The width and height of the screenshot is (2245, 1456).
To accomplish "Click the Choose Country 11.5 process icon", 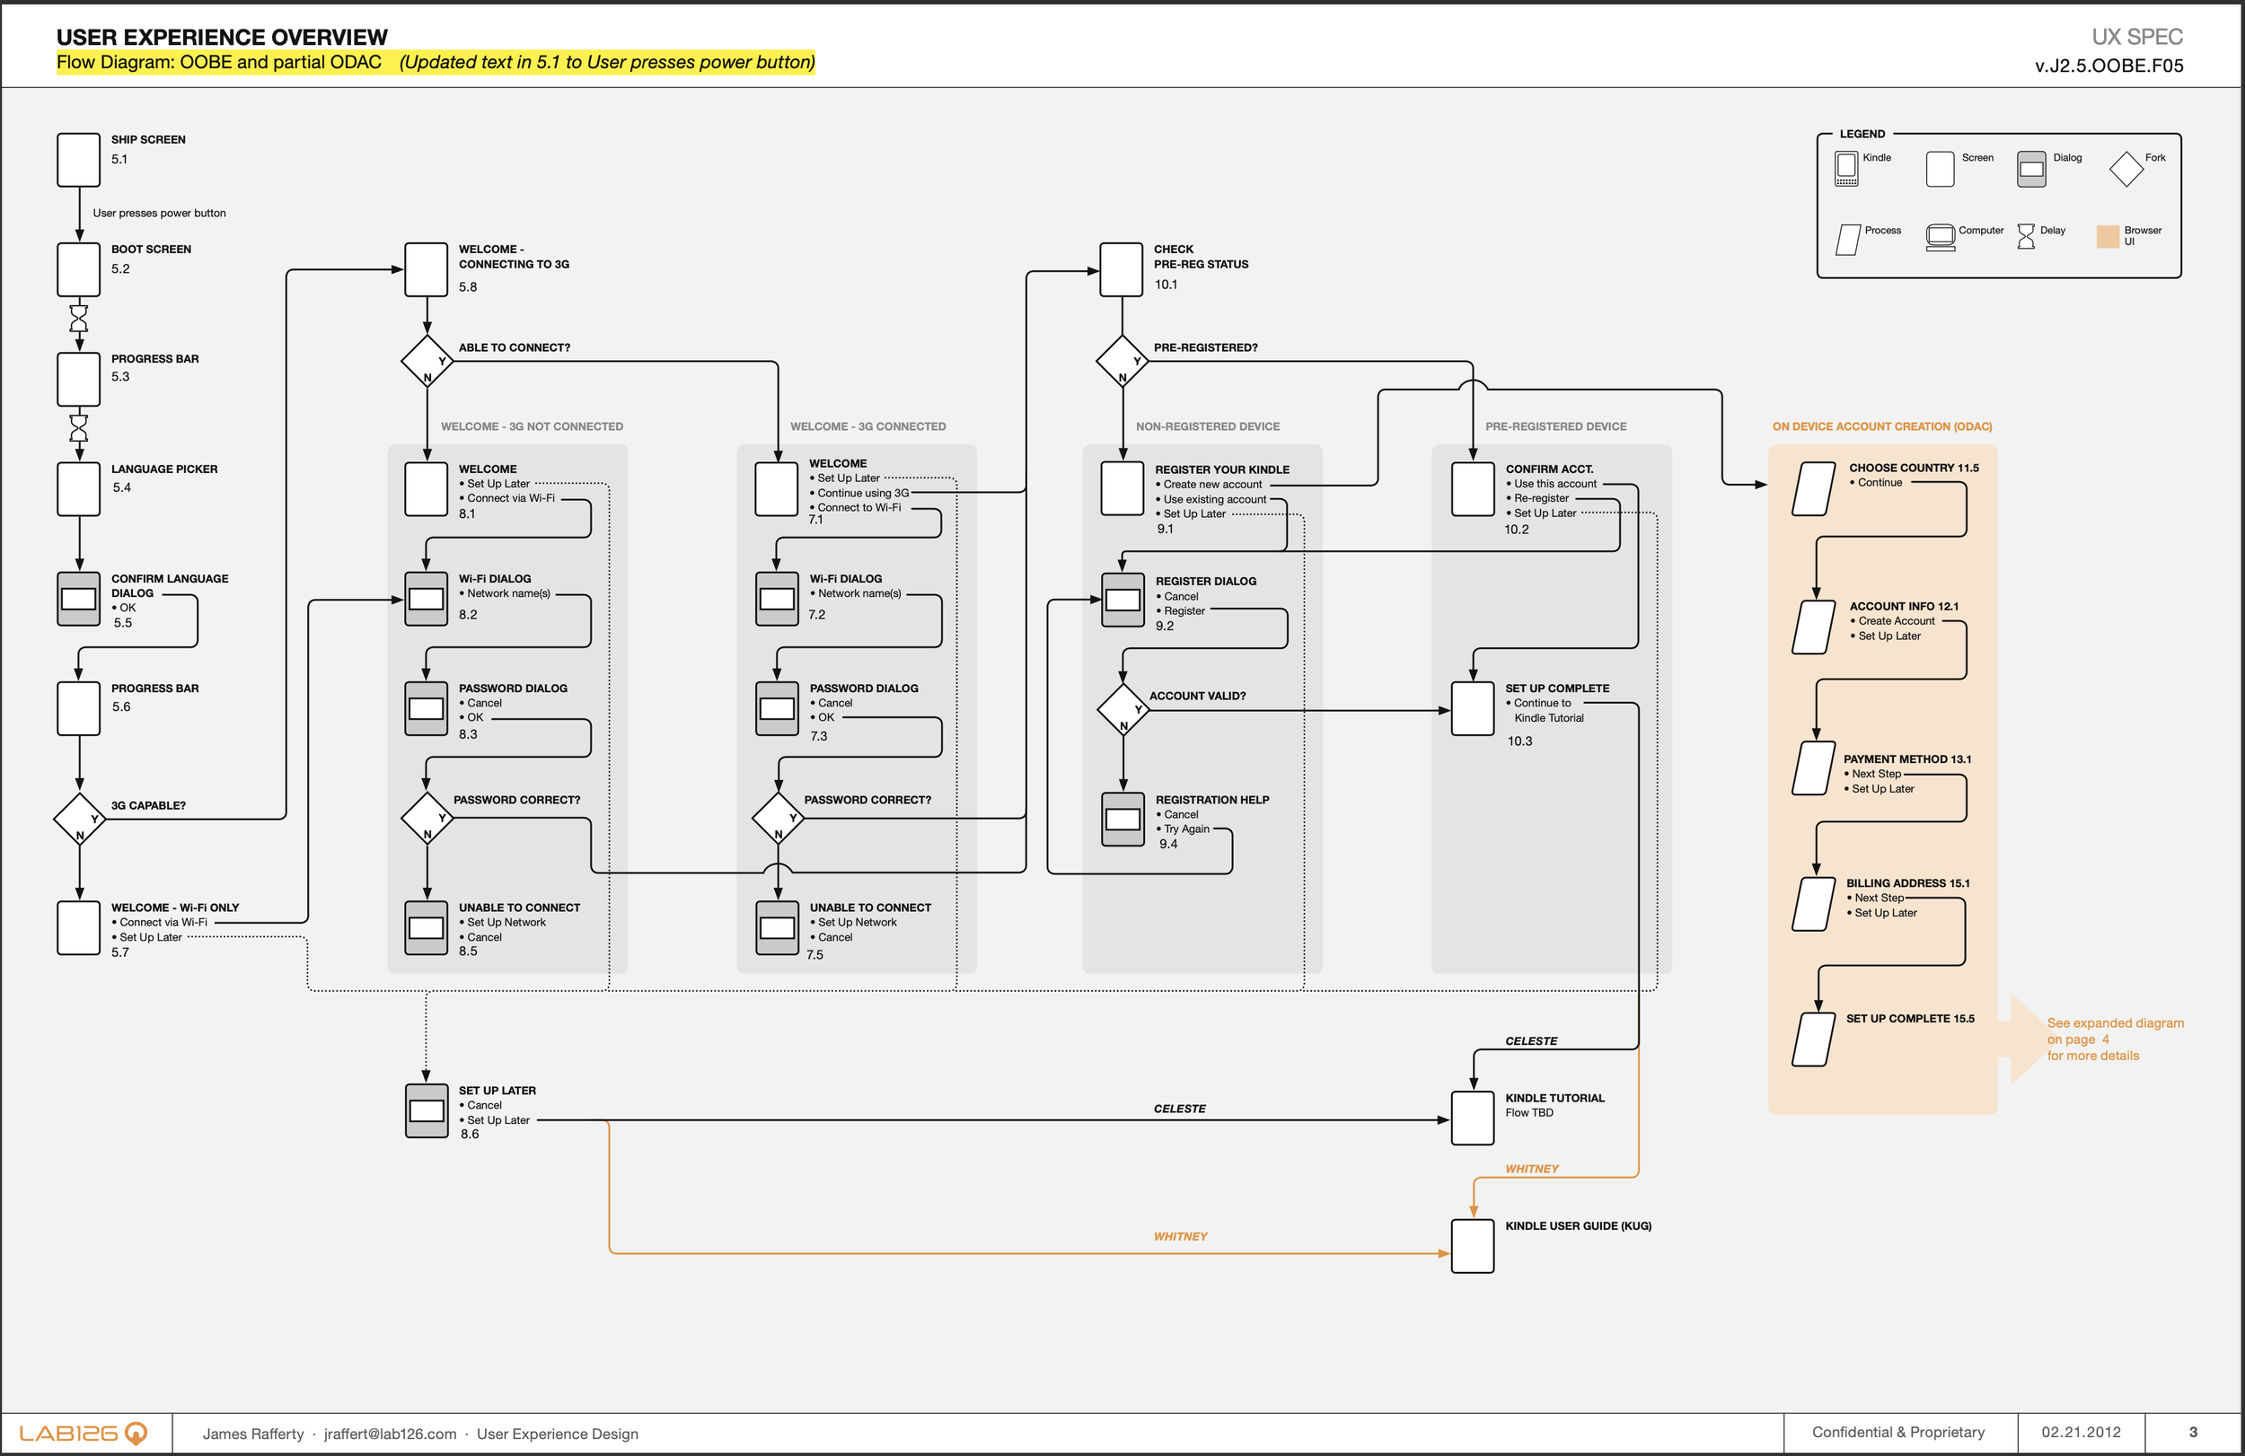I will pyautogui.click(x=1813, y=488).
